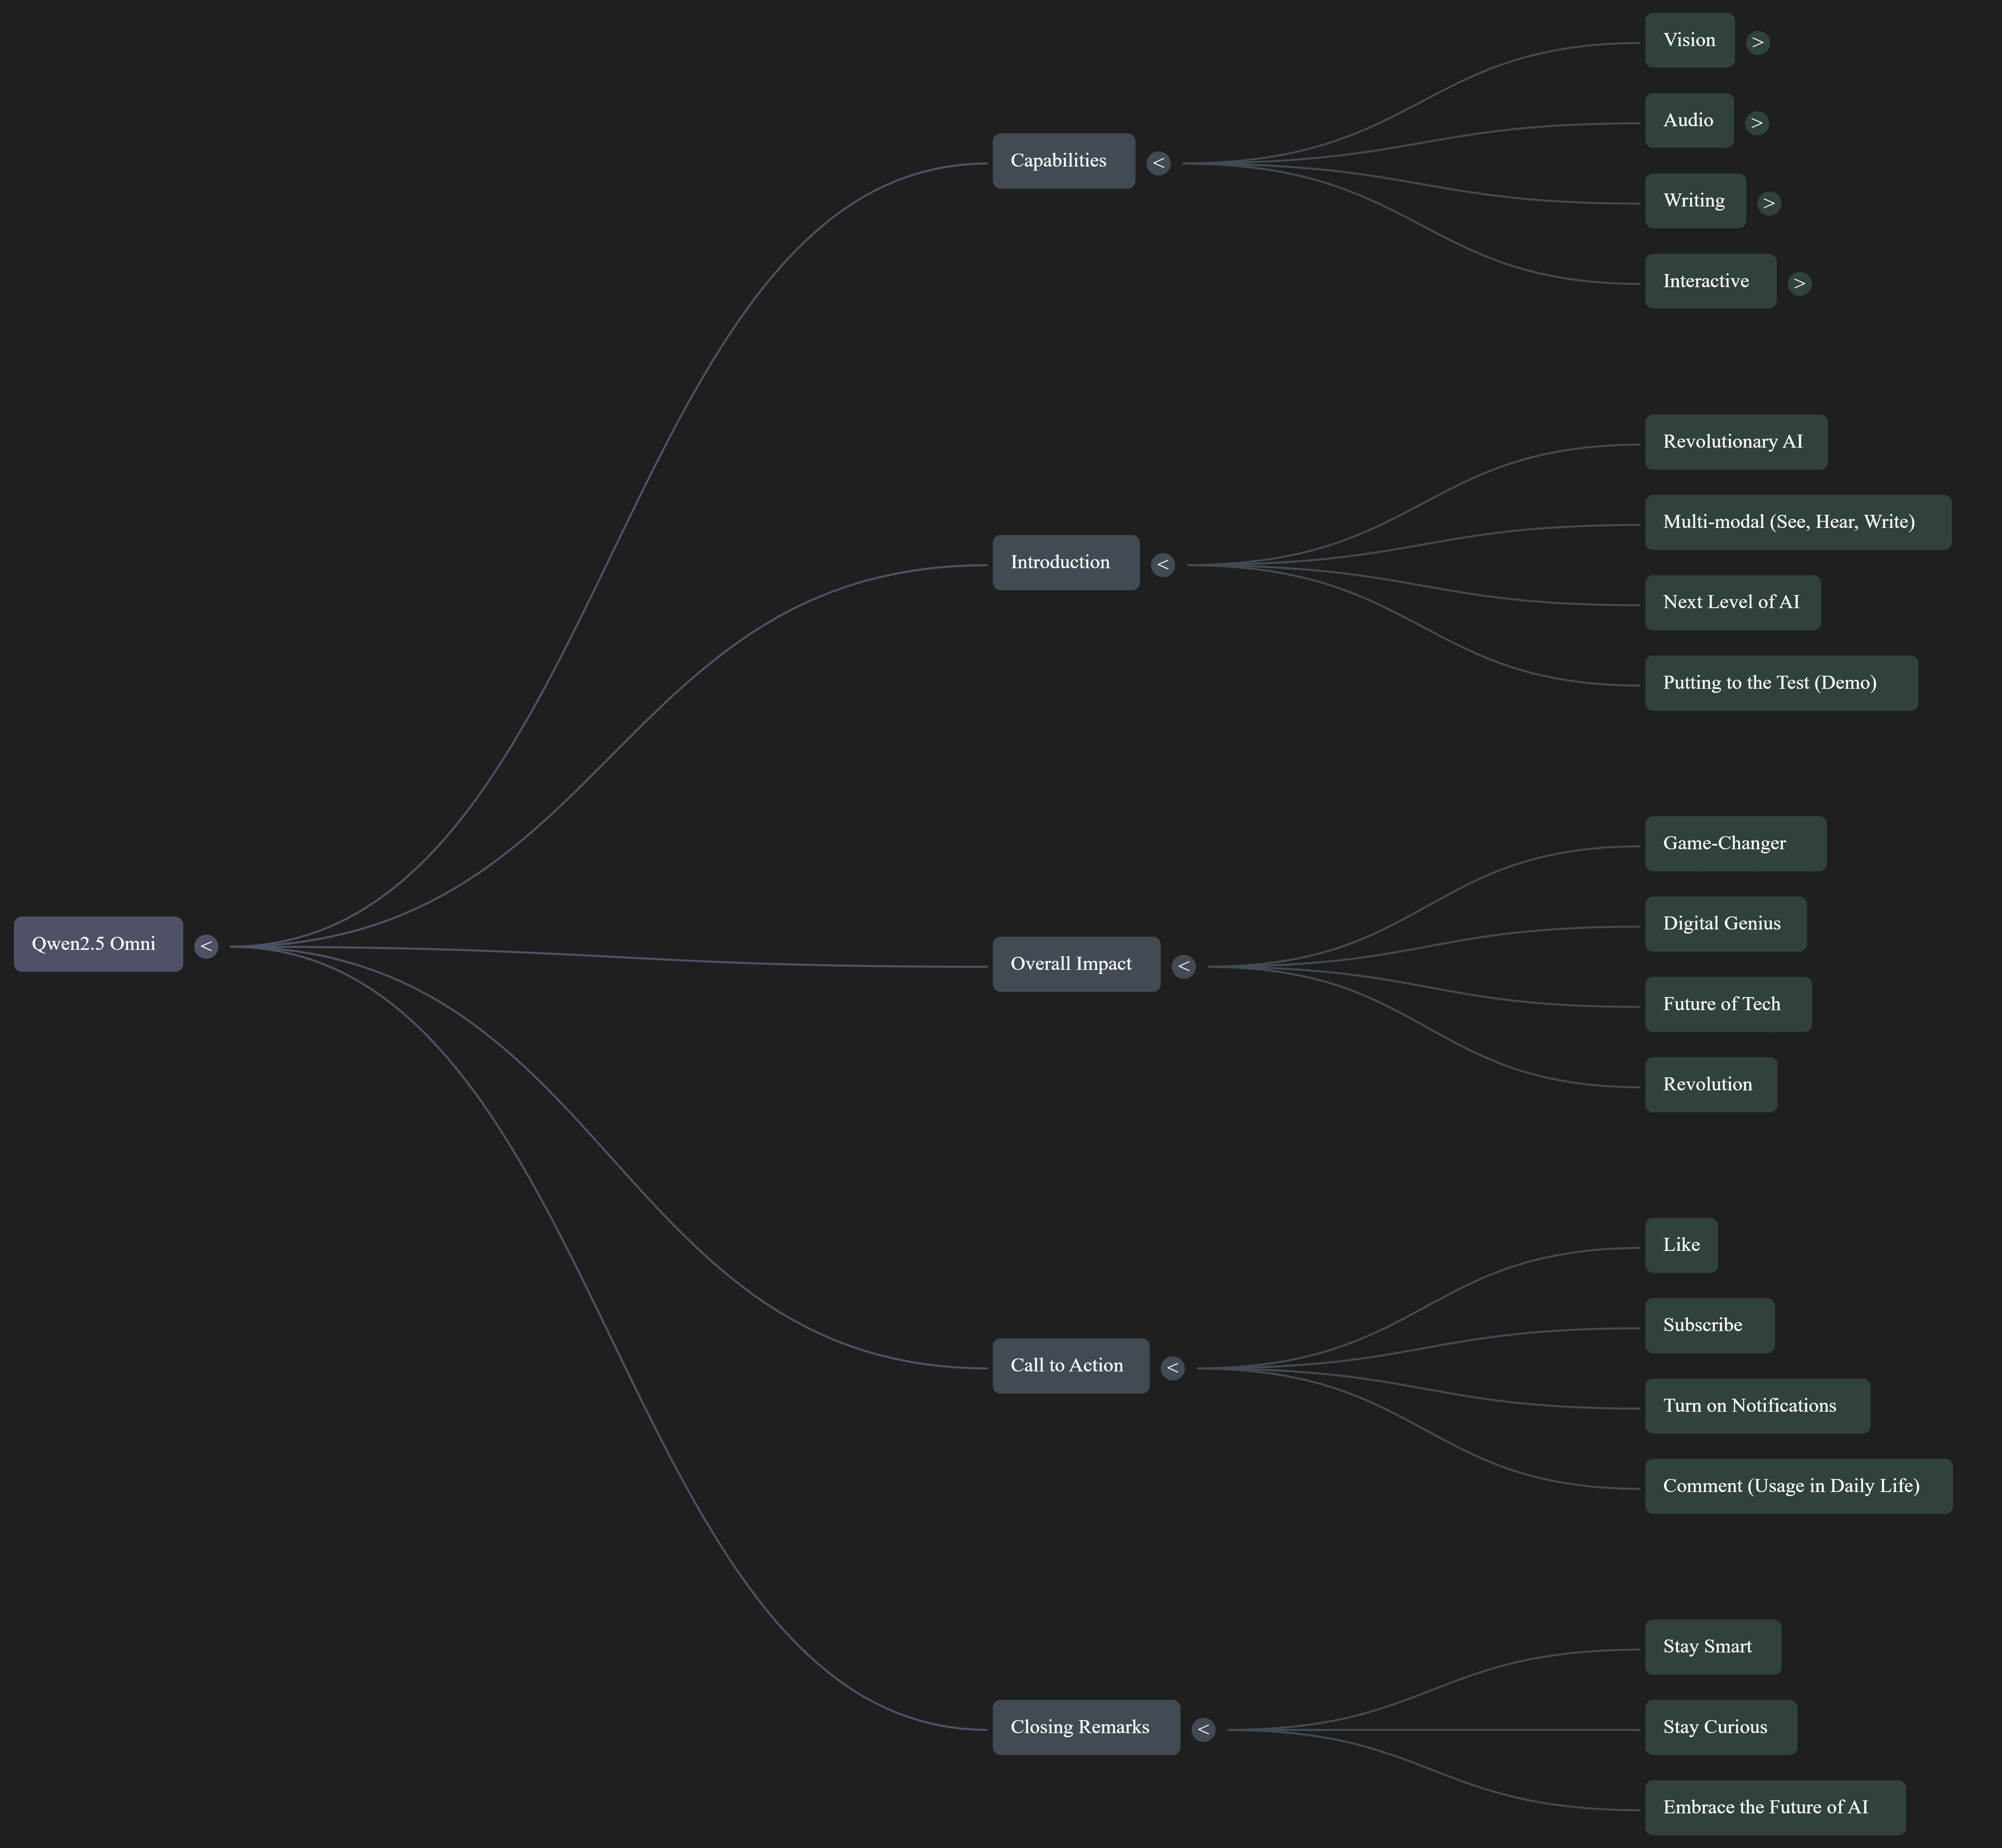Screen dimensions: 2002x1848
Task: Select the Next Level of AI node
Action: 1733,602
